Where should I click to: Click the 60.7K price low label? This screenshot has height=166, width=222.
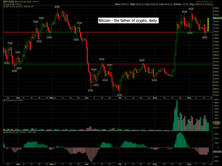96,85
